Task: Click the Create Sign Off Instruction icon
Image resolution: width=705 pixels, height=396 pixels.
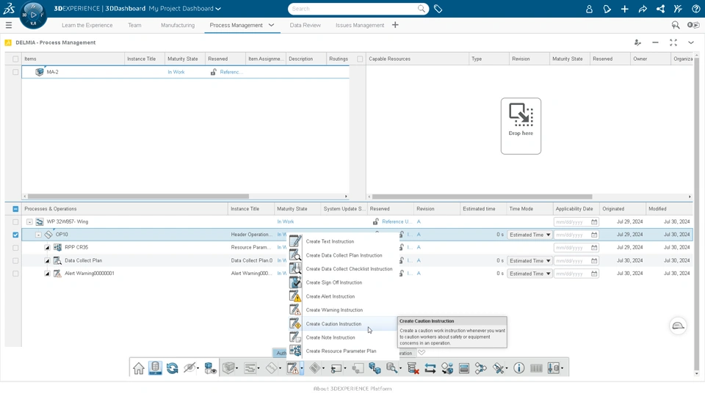Action: point(295,282)
